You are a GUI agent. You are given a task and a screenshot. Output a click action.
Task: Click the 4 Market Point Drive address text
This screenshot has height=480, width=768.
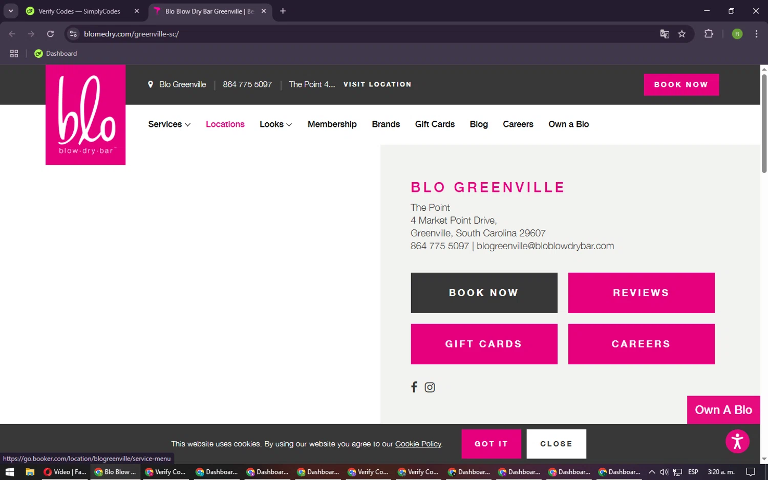pos(454,221)
